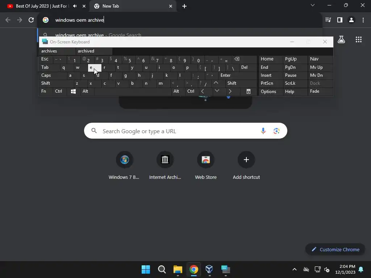The width and height of the screenshot is (371, 278).
Task: Click the address bar text field
Action: tap(180, 20)
